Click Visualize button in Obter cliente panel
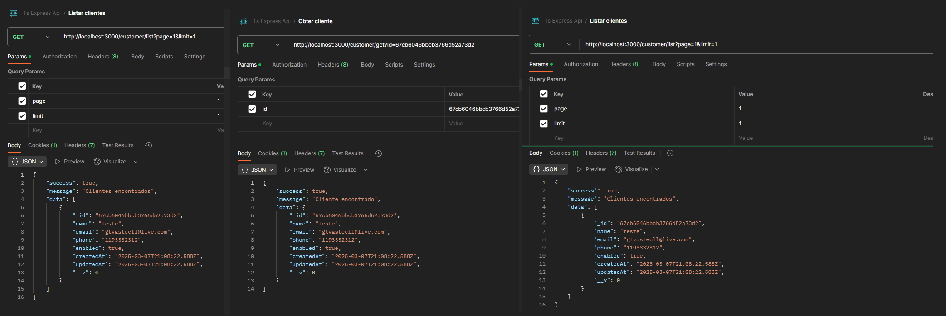The width and height of the screenshot is (946, 316). tap(340, 170)
